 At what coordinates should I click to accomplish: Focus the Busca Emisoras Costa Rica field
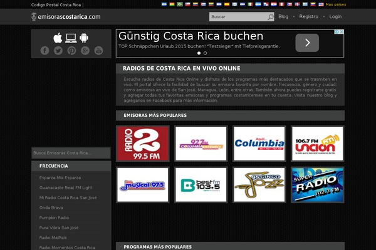71,153
